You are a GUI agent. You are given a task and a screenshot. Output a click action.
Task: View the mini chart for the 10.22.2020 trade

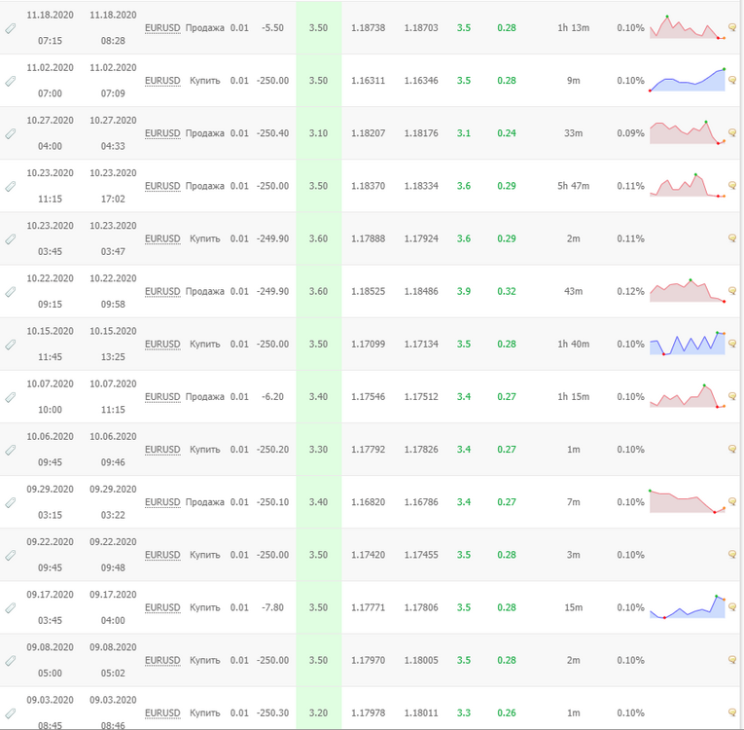point(687,291)
